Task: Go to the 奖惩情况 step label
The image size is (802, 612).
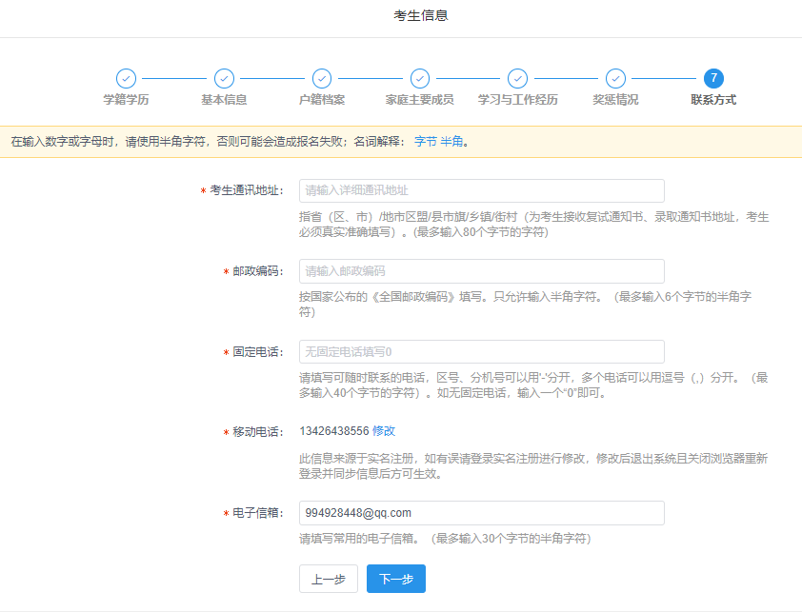Action: (x=616, y=100)
